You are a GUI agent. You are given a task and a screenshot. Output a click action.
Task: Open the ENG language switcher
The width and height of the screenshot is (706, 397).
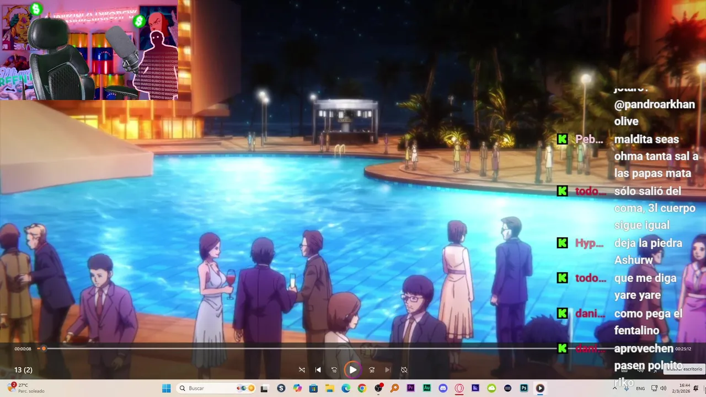coord(640,388)
